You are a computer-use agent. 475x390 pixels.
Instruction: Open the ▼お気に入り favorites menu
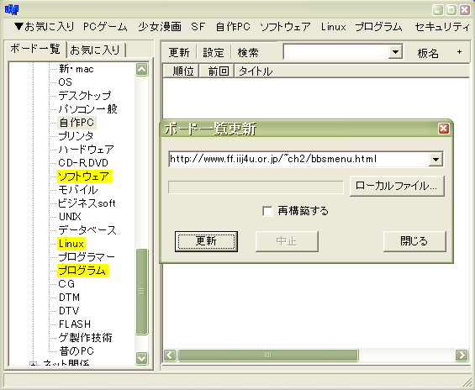[x=44, y=27]
